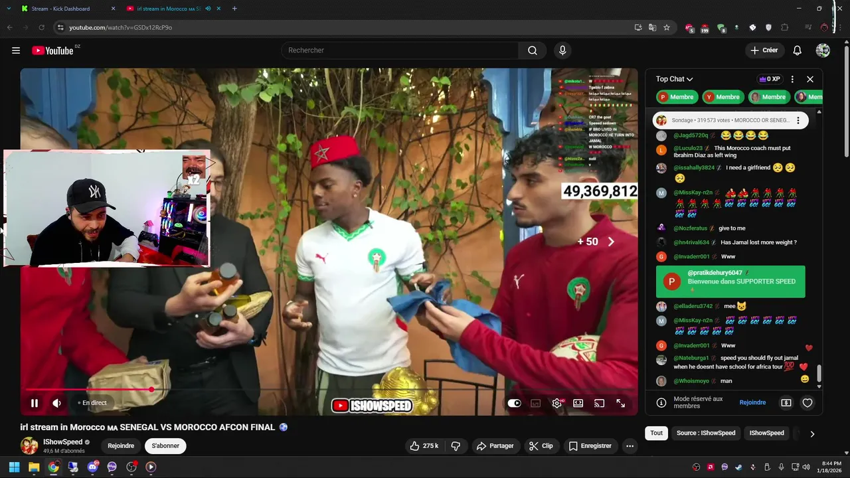The height and width of the screenshot is (478, 850).
Task: Click the URL address bar
Action: click(x=342, y=27)
